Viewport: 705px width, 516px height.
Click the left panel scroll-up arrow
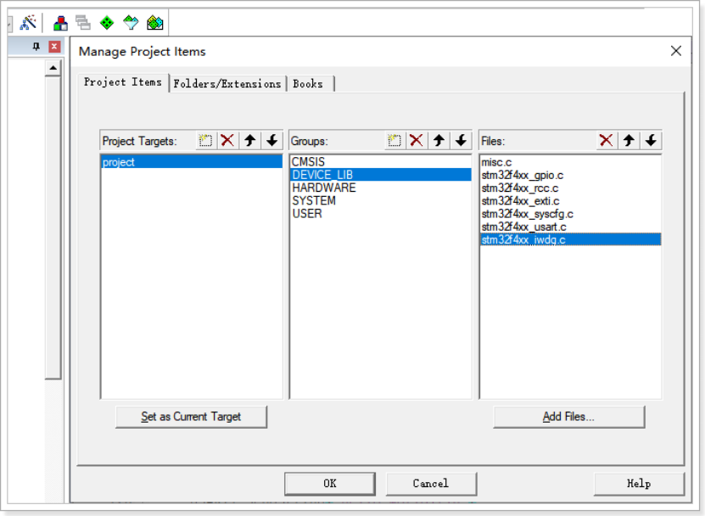[x=53, y=68]
